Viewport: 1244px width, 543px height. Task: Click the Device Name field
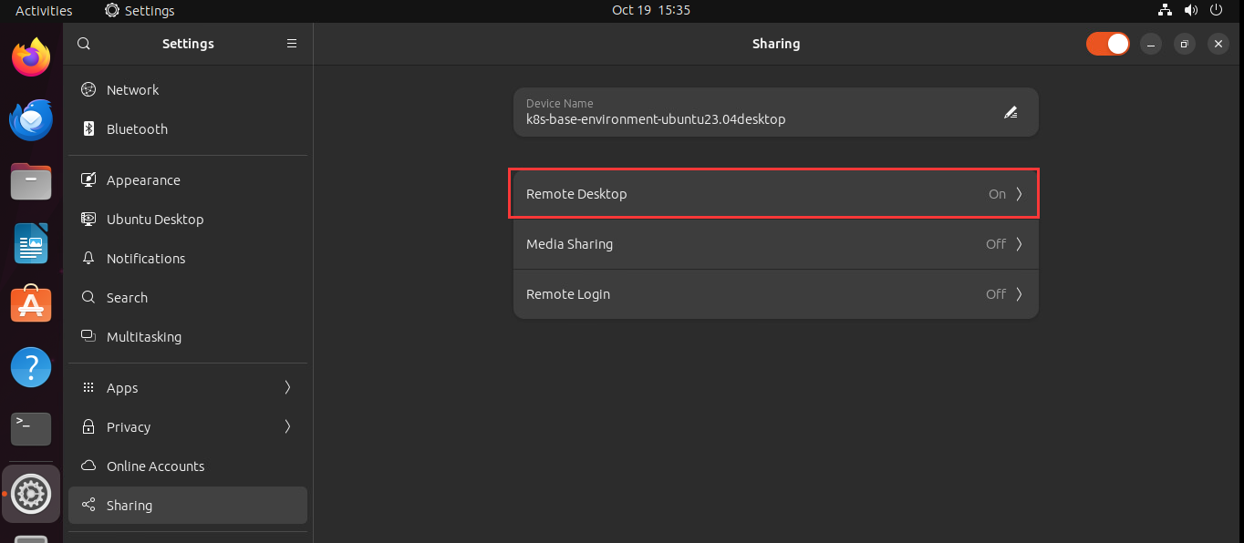click(748, 112)
